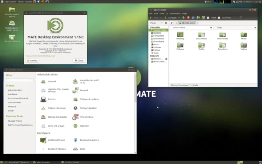Click the workspace switcher in bottom panel
The image size is (262, 164).
240,162
